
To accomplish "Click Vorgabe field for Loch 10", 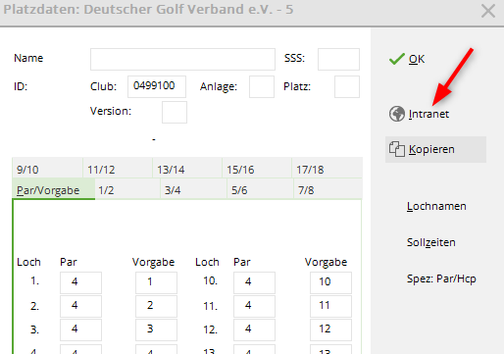I will click(330, 282).
